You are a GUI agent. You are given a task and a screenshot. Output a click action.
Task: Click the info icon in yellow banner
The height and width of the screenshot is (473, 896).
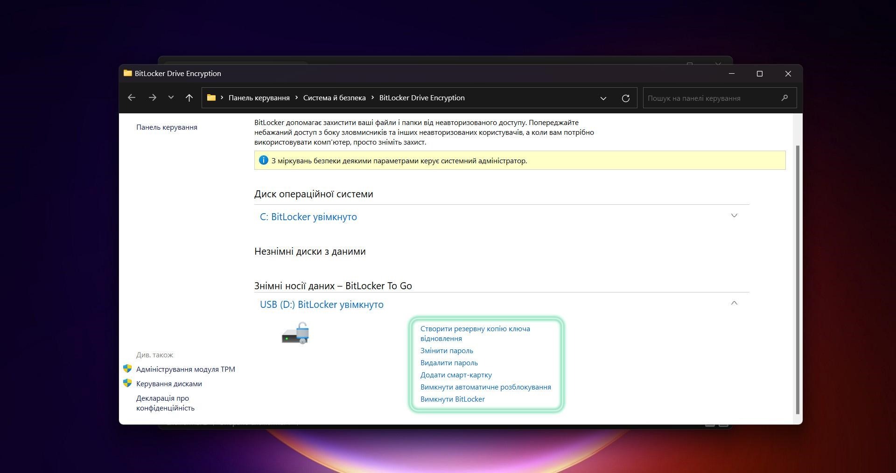(263, 160)
